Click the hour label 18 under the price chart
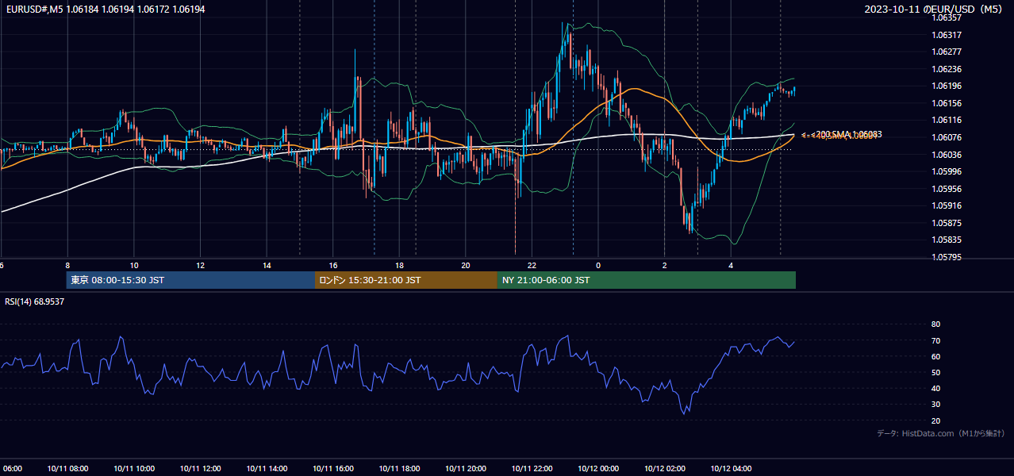Screen dimensions: 1014x476 (399, 265)
